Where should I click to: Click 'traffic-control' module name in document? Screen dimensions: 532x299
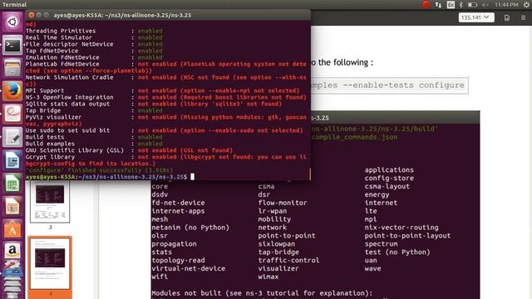point(288,260)
